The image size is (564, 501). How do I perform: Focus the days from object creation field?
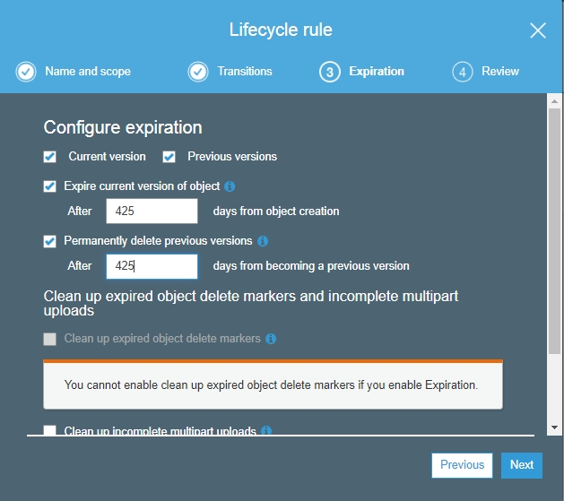(x=152, y=212)
